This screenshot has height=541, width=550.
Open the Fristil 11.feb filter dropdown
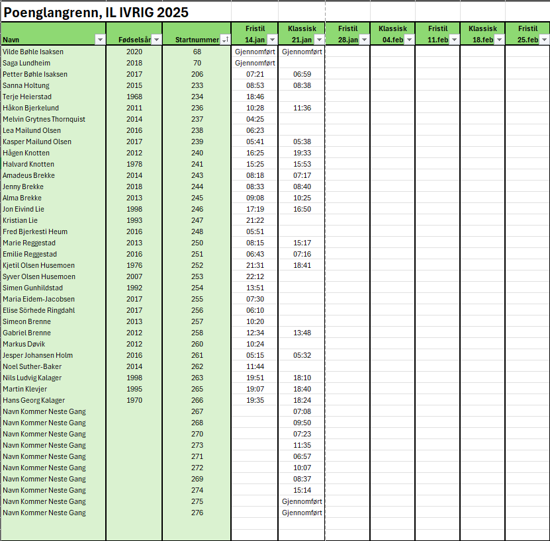[x=454, y=40]
